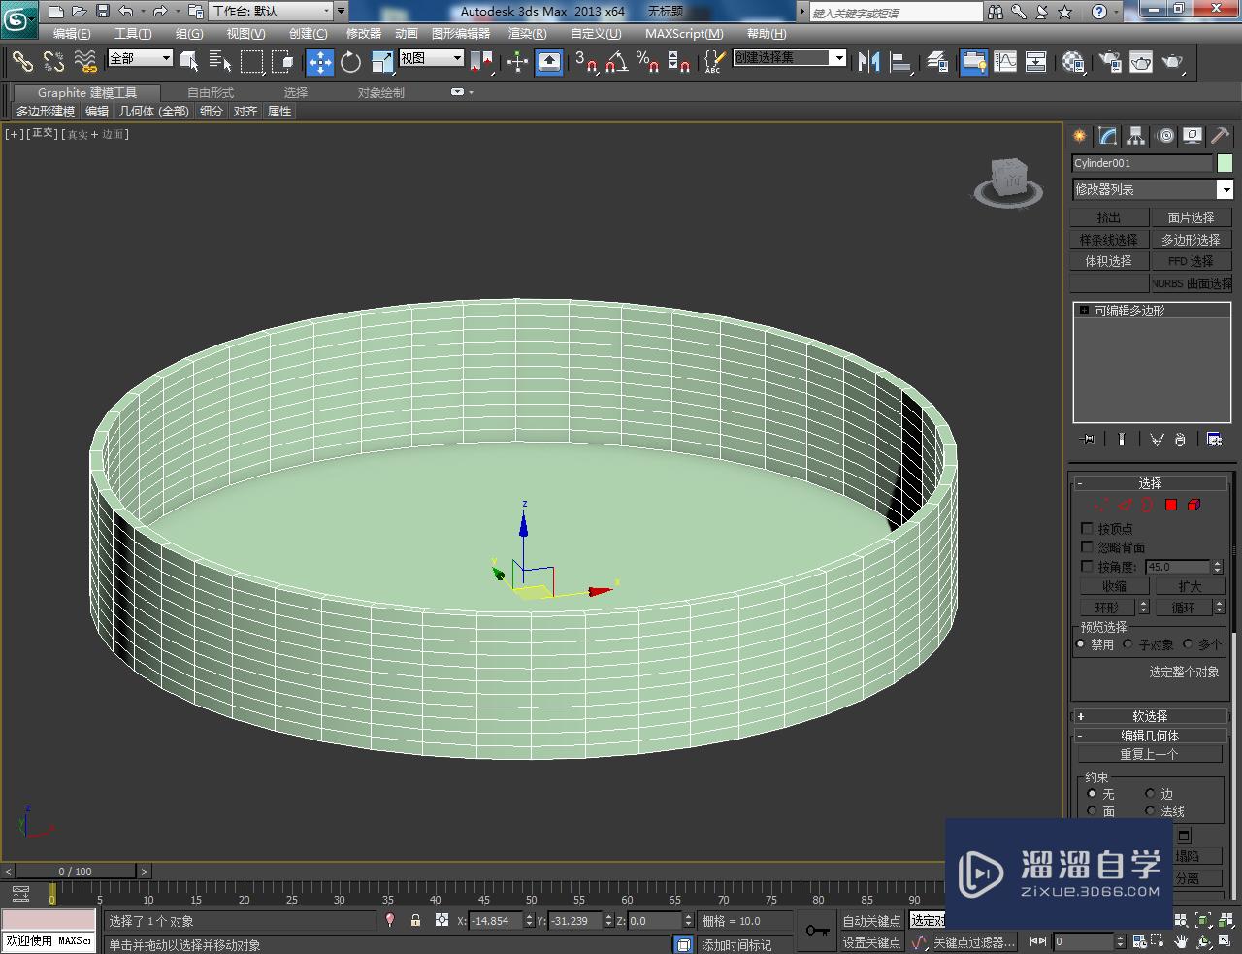1242x954 pixels.
Task: Open the 创建选择集 dropdown
Action: (789, 58)
